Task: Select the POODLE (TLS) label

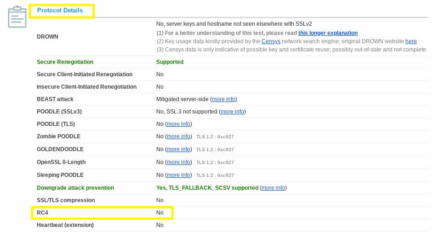Action: pos(56,124)
